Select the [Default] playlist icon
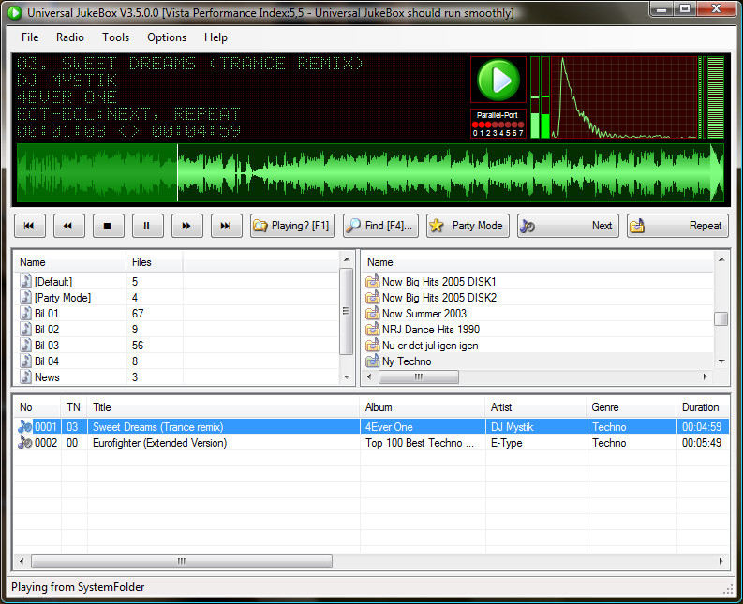Image resolution: width=743 pixels, height=604 pixels. tap(26, 281)
